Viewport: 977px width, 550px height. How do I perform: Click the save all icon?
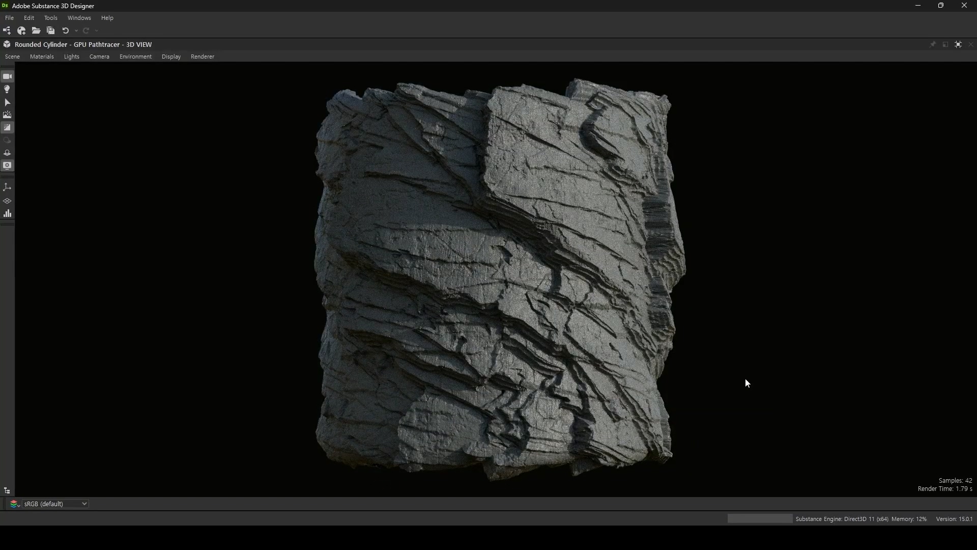[x=50, y=31]
